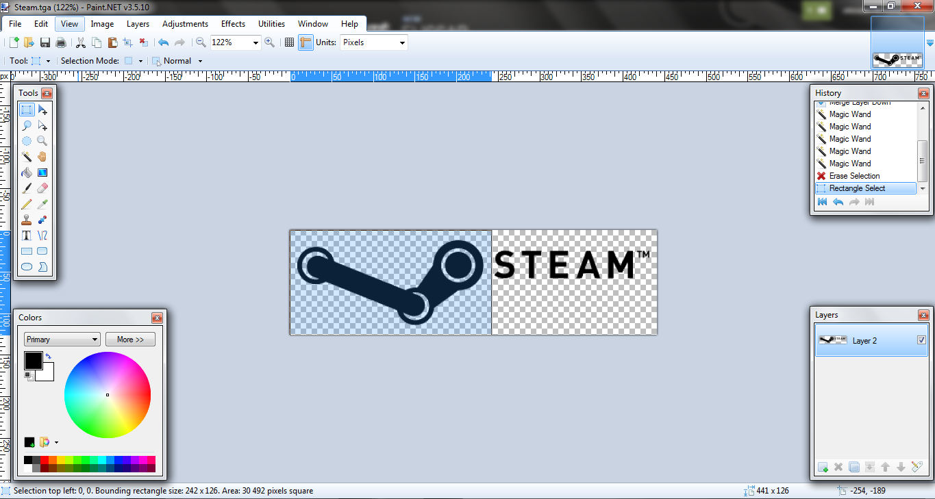Select the Paint Bucket tool
935x499 pixels.
27,172
